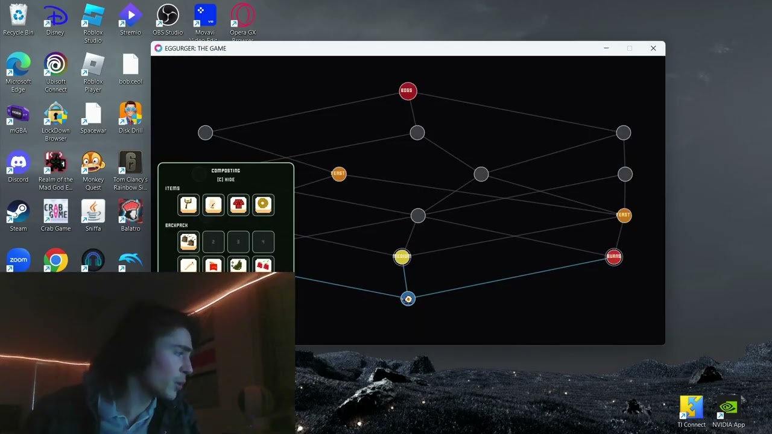Select the golden donut ring item
Screen dimensions: 772x434
(263, 204)
